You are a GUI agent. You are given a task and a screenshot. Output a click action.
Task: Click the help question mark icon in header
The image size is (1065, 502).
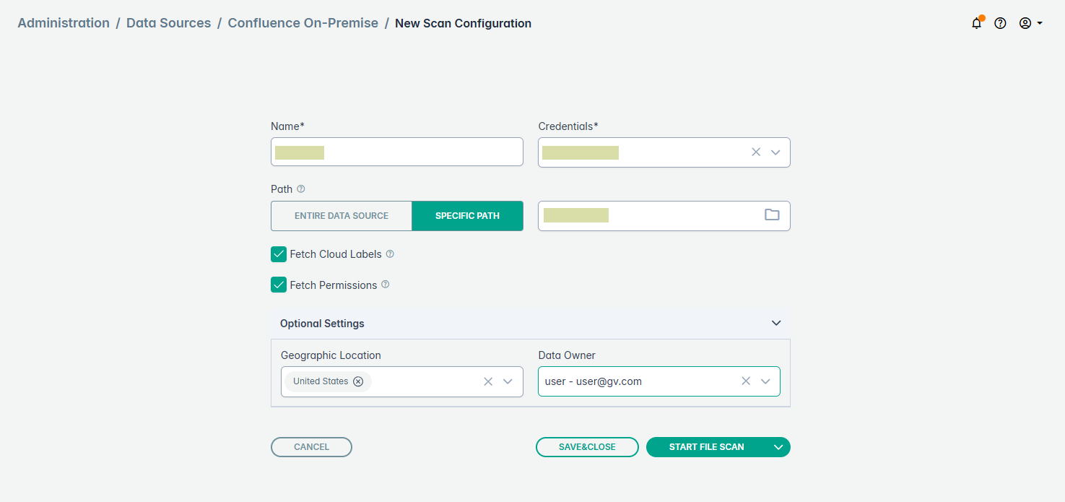pos(1000,23)
